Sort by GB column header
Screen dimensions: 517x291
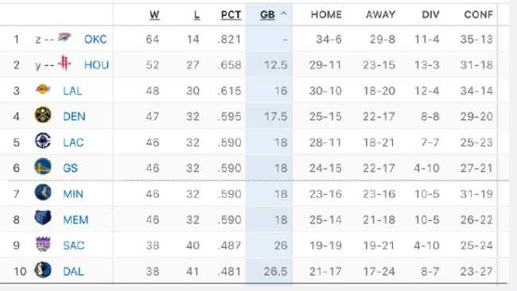(x=267, y=15)
